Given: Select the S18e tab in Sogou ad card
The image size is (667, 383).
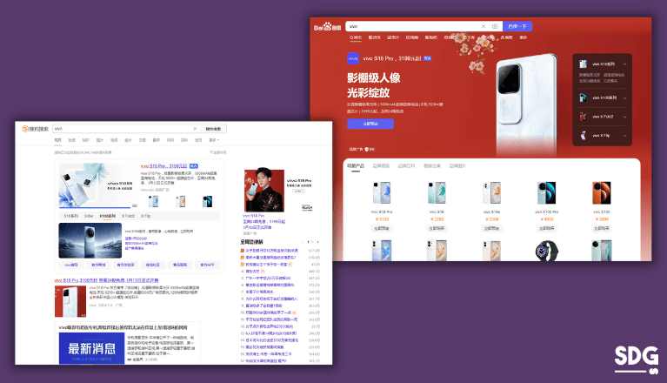Looking at the screenshot, I should (x=89, y=216).
